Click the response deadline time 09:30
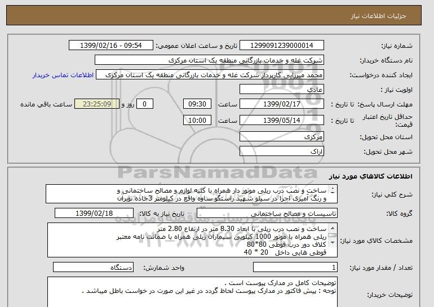The height and width of the screenshot is (307, 434). coord(197,104)
